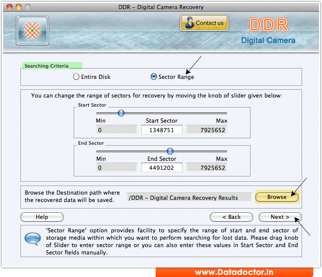Click the End Sector value field 4491202

[x=162, y=168]
